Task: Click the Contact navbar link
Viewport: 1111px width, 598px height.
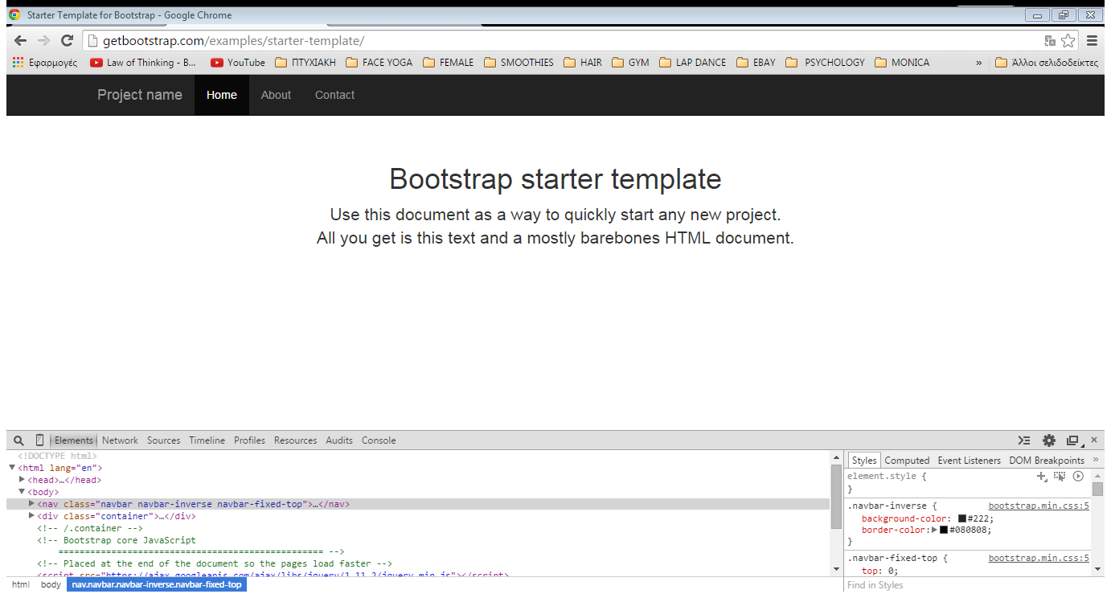Action: coord(334,95)
